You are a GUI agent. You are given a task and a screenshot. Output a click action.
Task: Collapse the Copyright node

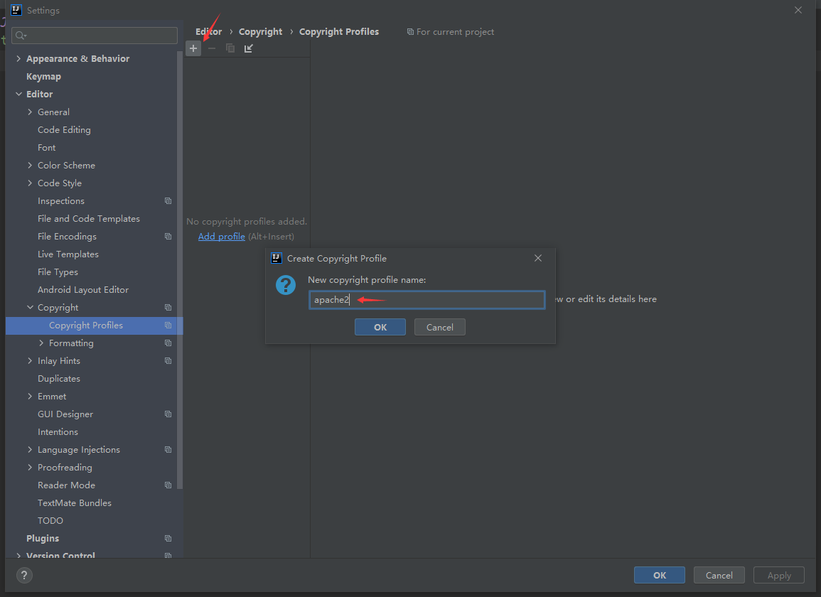(x=30, y=308)
